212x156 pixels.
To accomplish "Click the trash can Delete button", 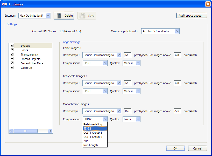I will click(x=64, y=16).
